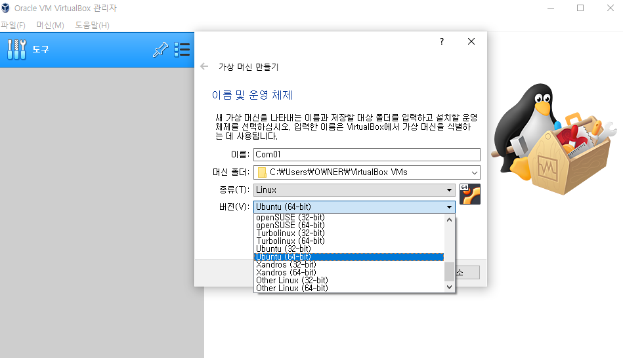Open the 종류(T) type dropdown showing Linux

point(354,189)
